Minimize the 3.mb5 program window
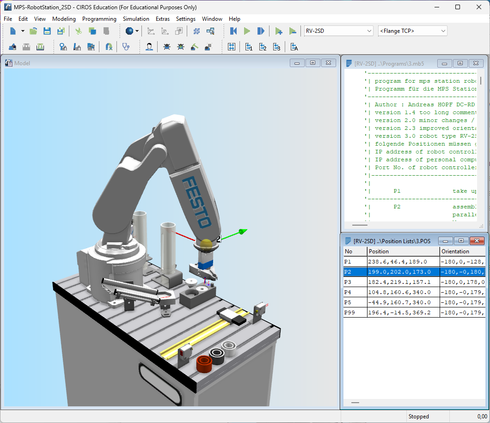This screenshot has height=423, width=490. coord(444,63)
